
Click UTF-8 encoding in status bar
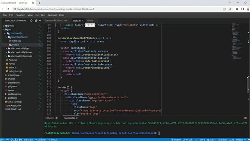(202, 139)
